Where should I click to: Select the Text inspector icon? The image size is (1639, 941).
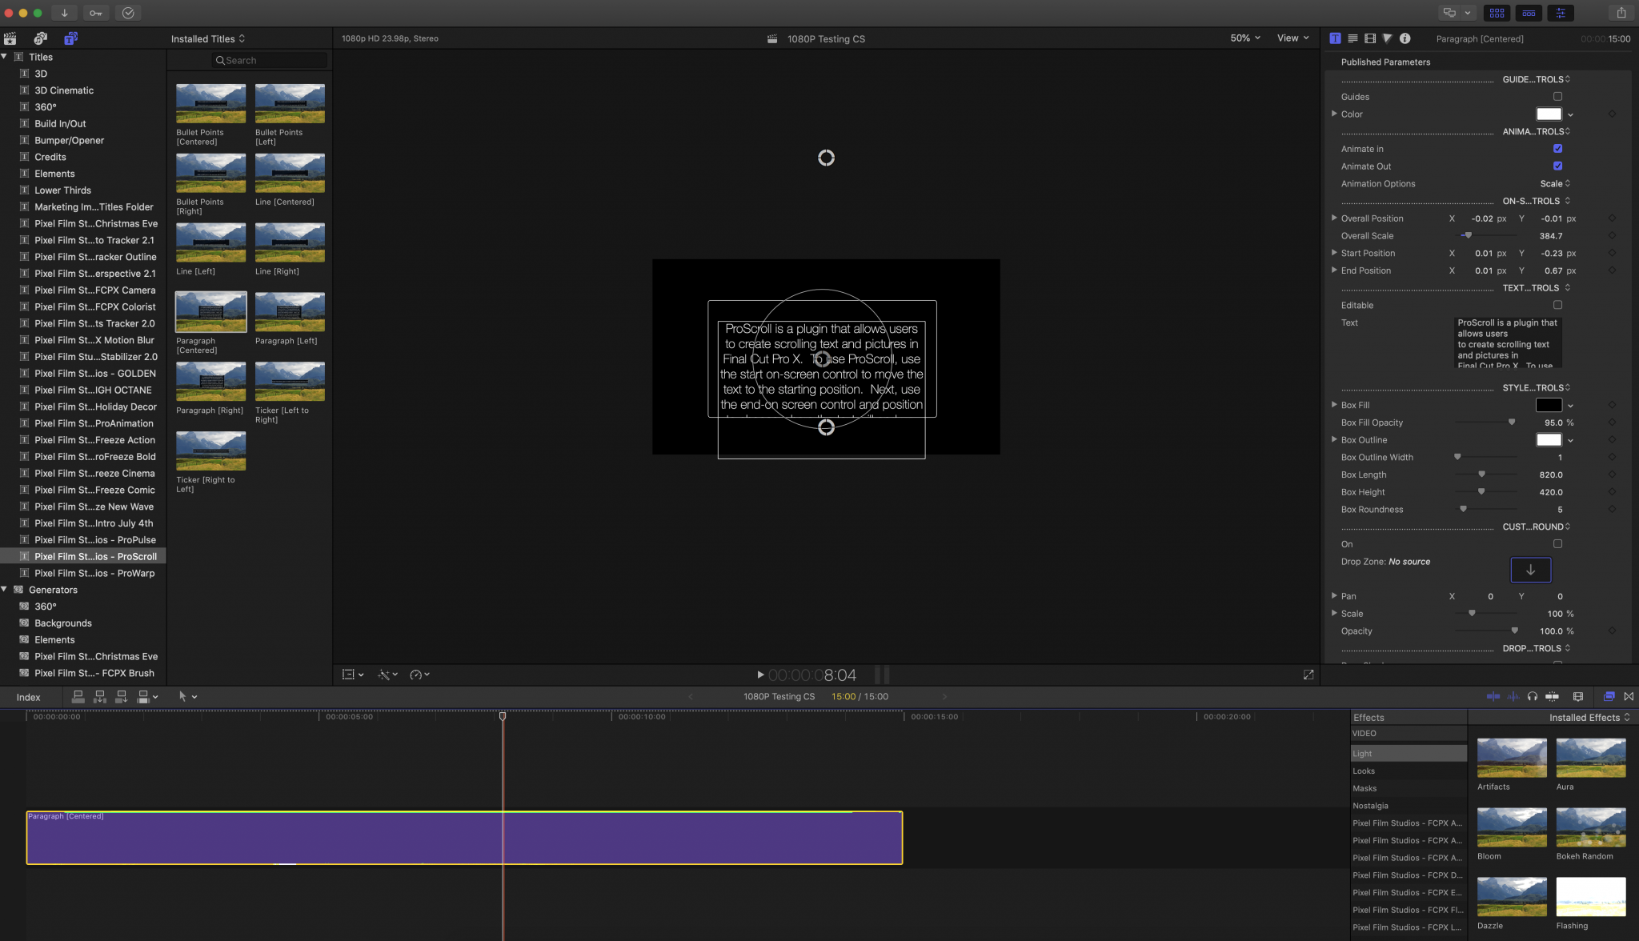click(x=1335, y=38)
